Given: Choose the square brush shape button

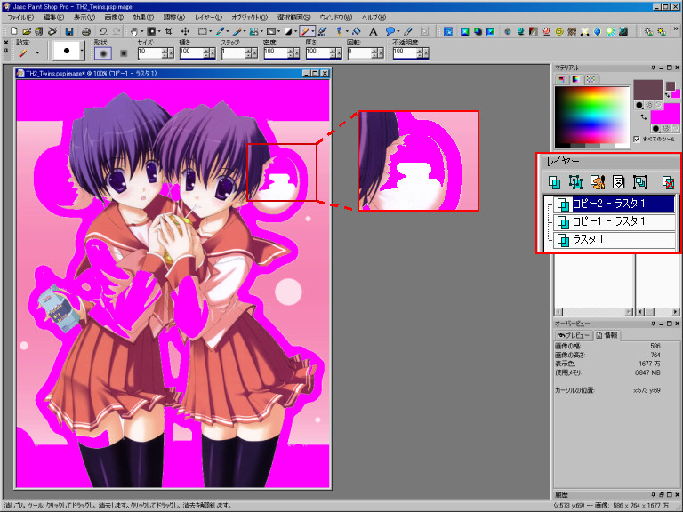Looking at the screenshot, I should (124, 53).
